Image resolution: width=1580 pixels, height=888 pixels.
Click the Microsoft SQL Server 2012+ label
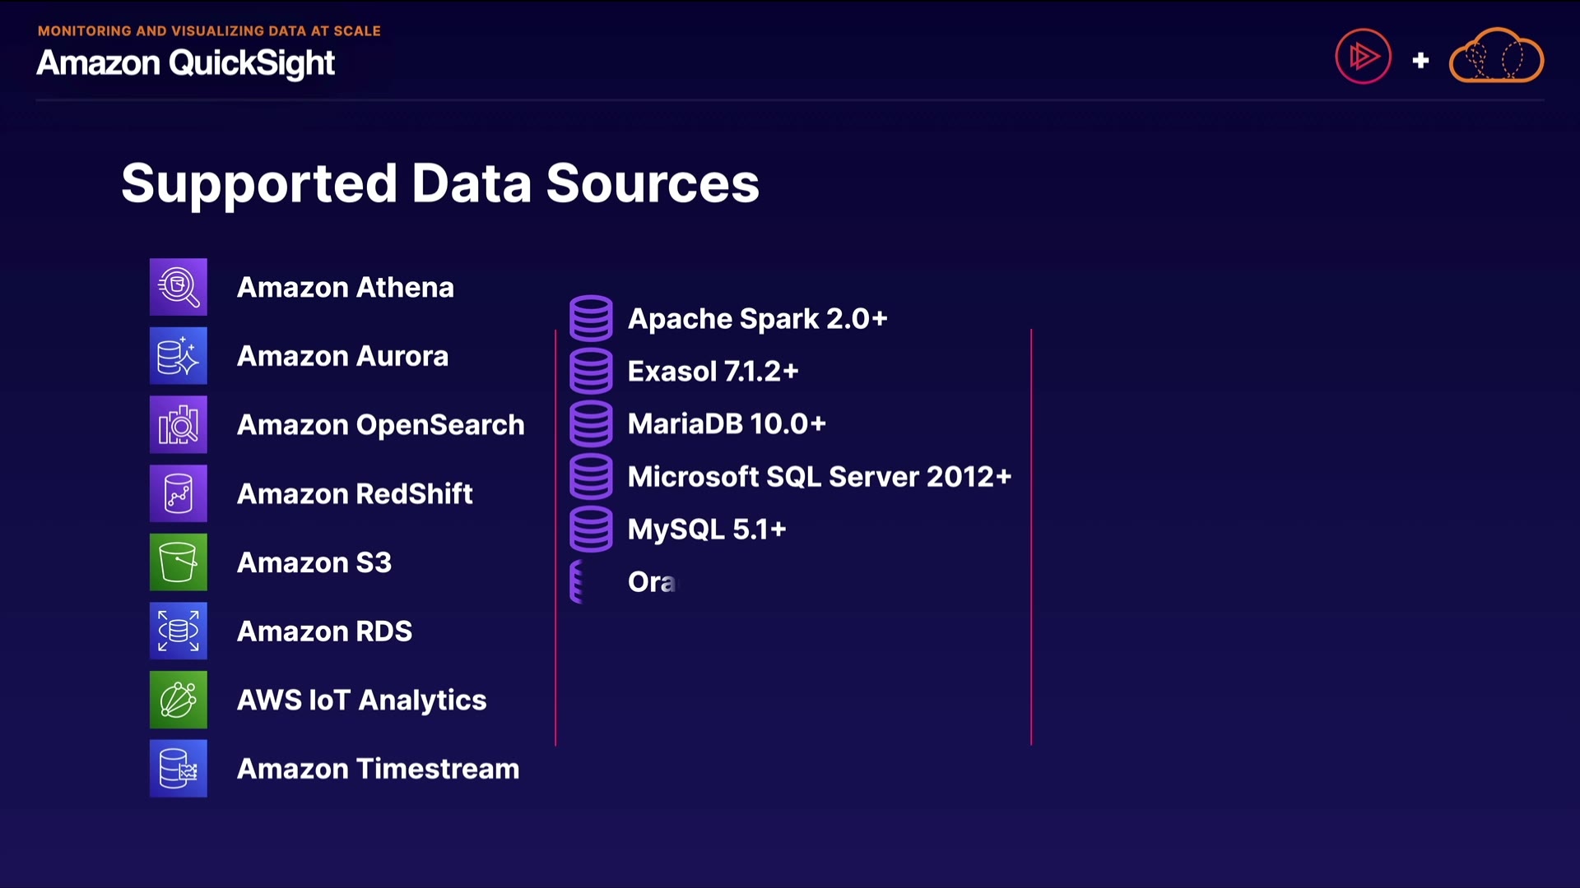(819, 476)
